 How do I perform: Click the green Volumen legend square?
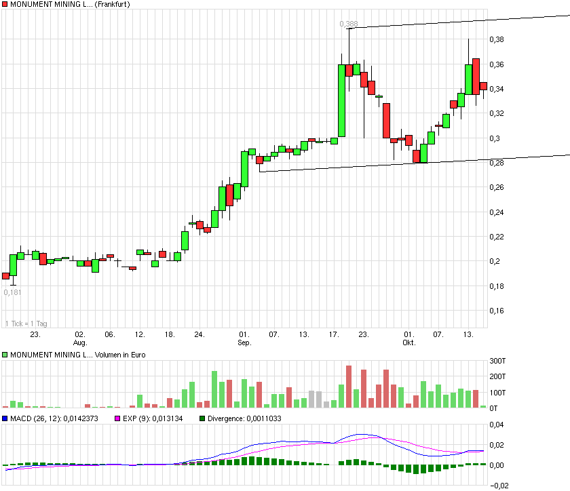pyautogui.click(x=5, y=355)
